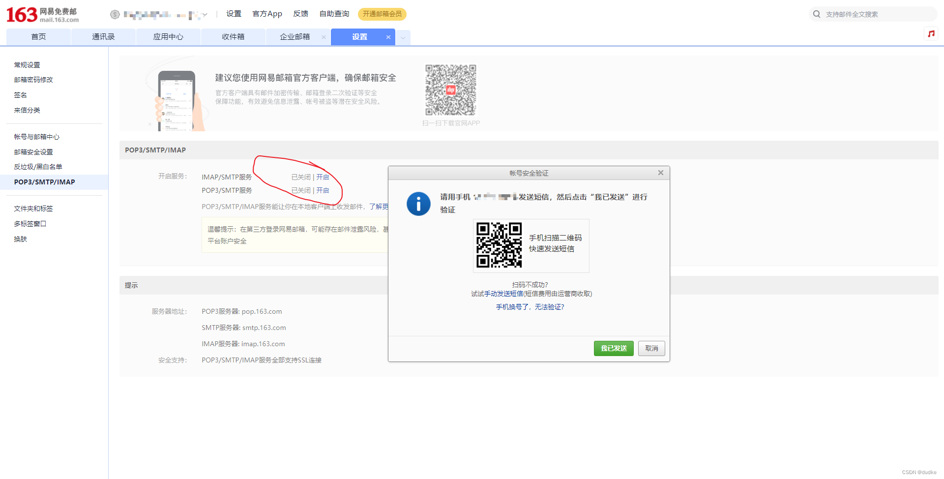Click the 了解更多 link under services
The height and width of the screenshot is (479, 944).
pyautogui.click(x=379, y=207)
